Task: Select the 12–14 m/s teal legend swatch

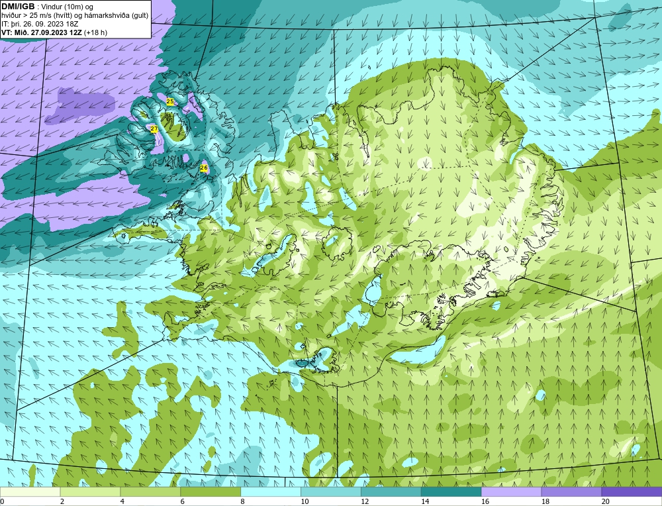Action: pos(391,491)
